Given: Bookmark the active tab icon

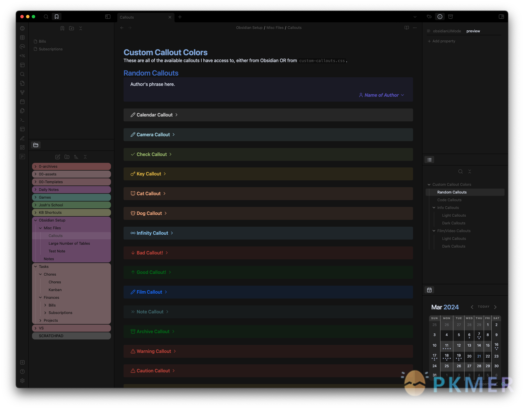Looking at the screenshot, I should (x=62, y=28).
